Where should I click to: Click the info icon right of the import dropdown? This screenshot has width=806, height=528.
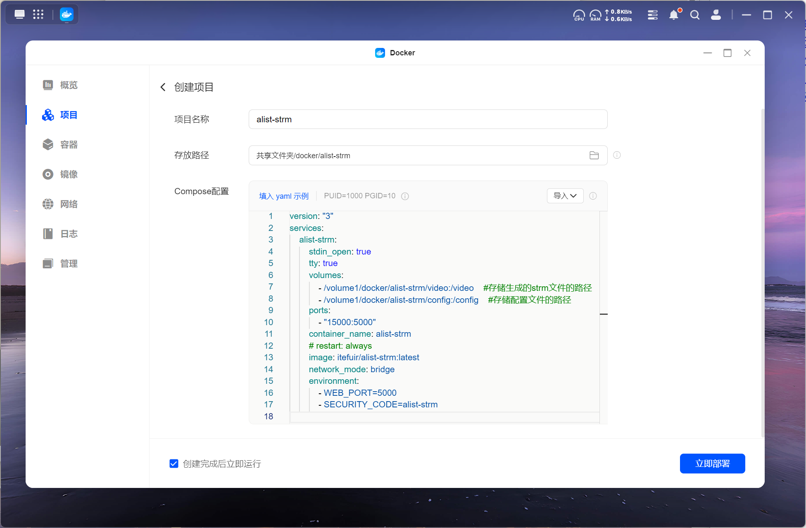click(x=593, y=196)
